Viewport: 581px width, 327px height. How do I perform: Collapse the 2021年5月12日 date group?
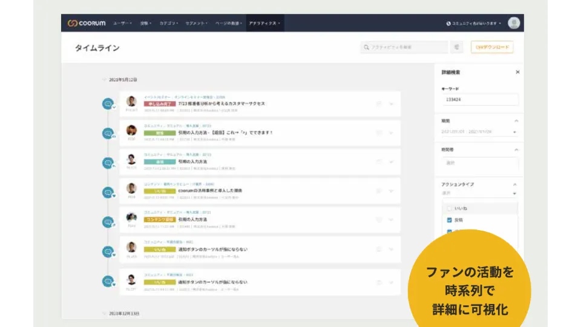[x=103, y=80]
